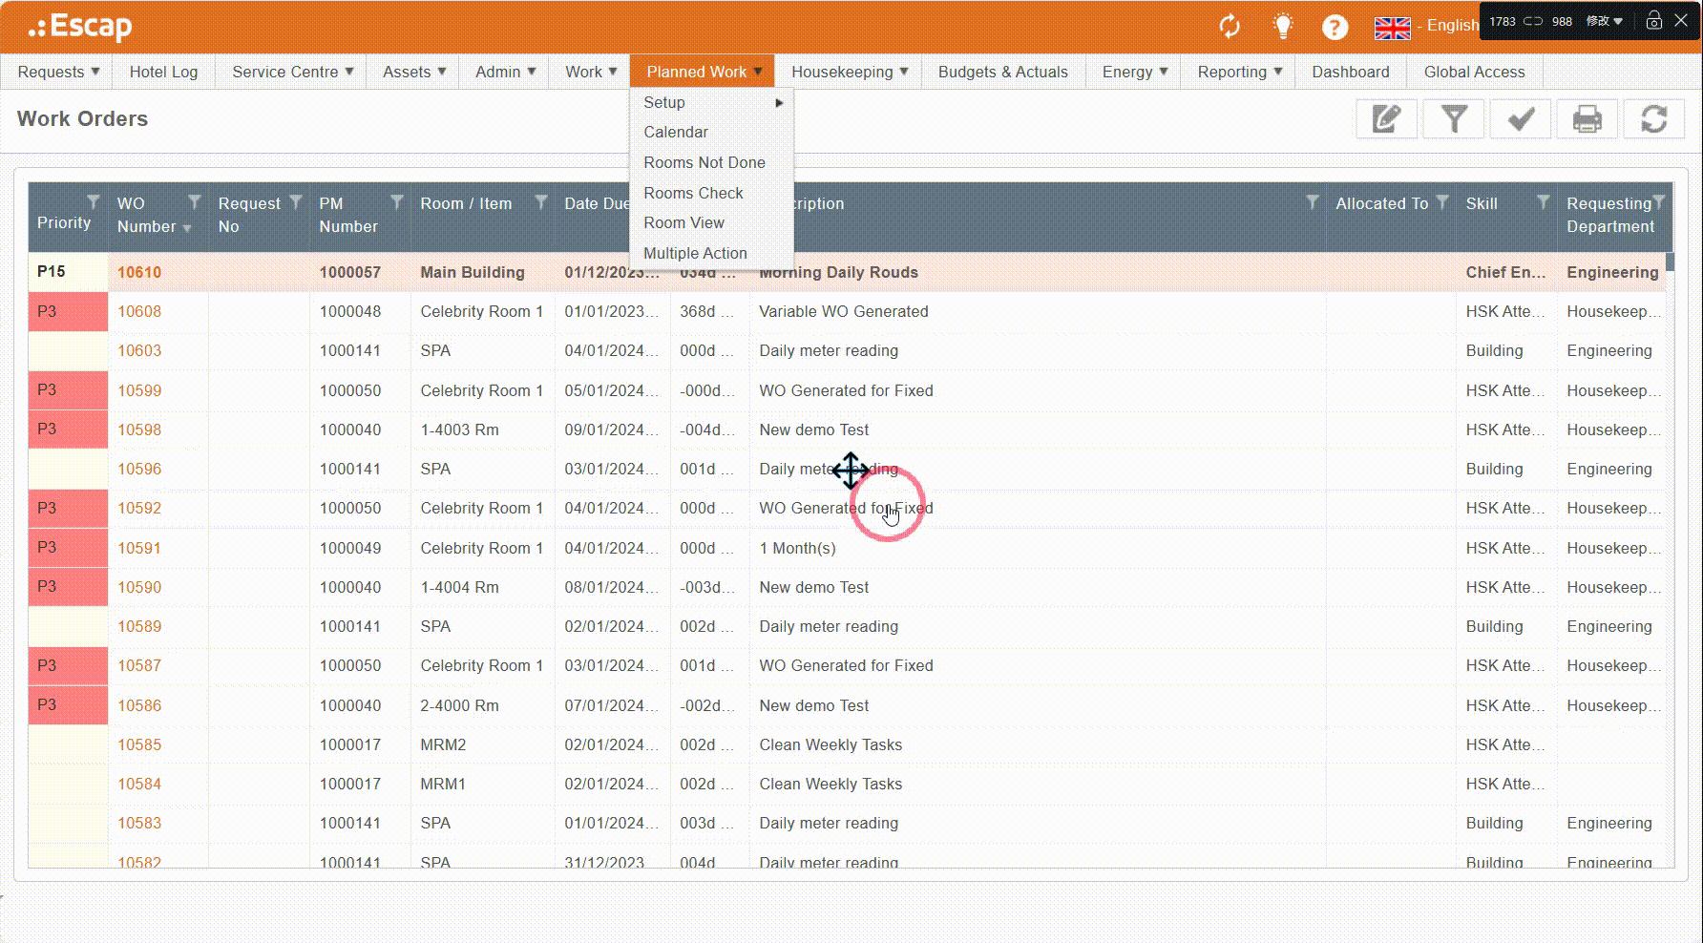1703x943 pixels.
Task: Open work order 10608
Action: 139,311
